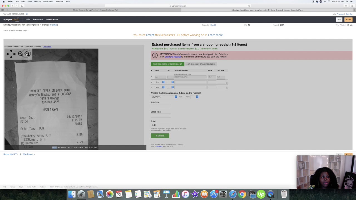Click the green Submit button
The width and height of the screenshot is (356, 200).
coord(160,136)
